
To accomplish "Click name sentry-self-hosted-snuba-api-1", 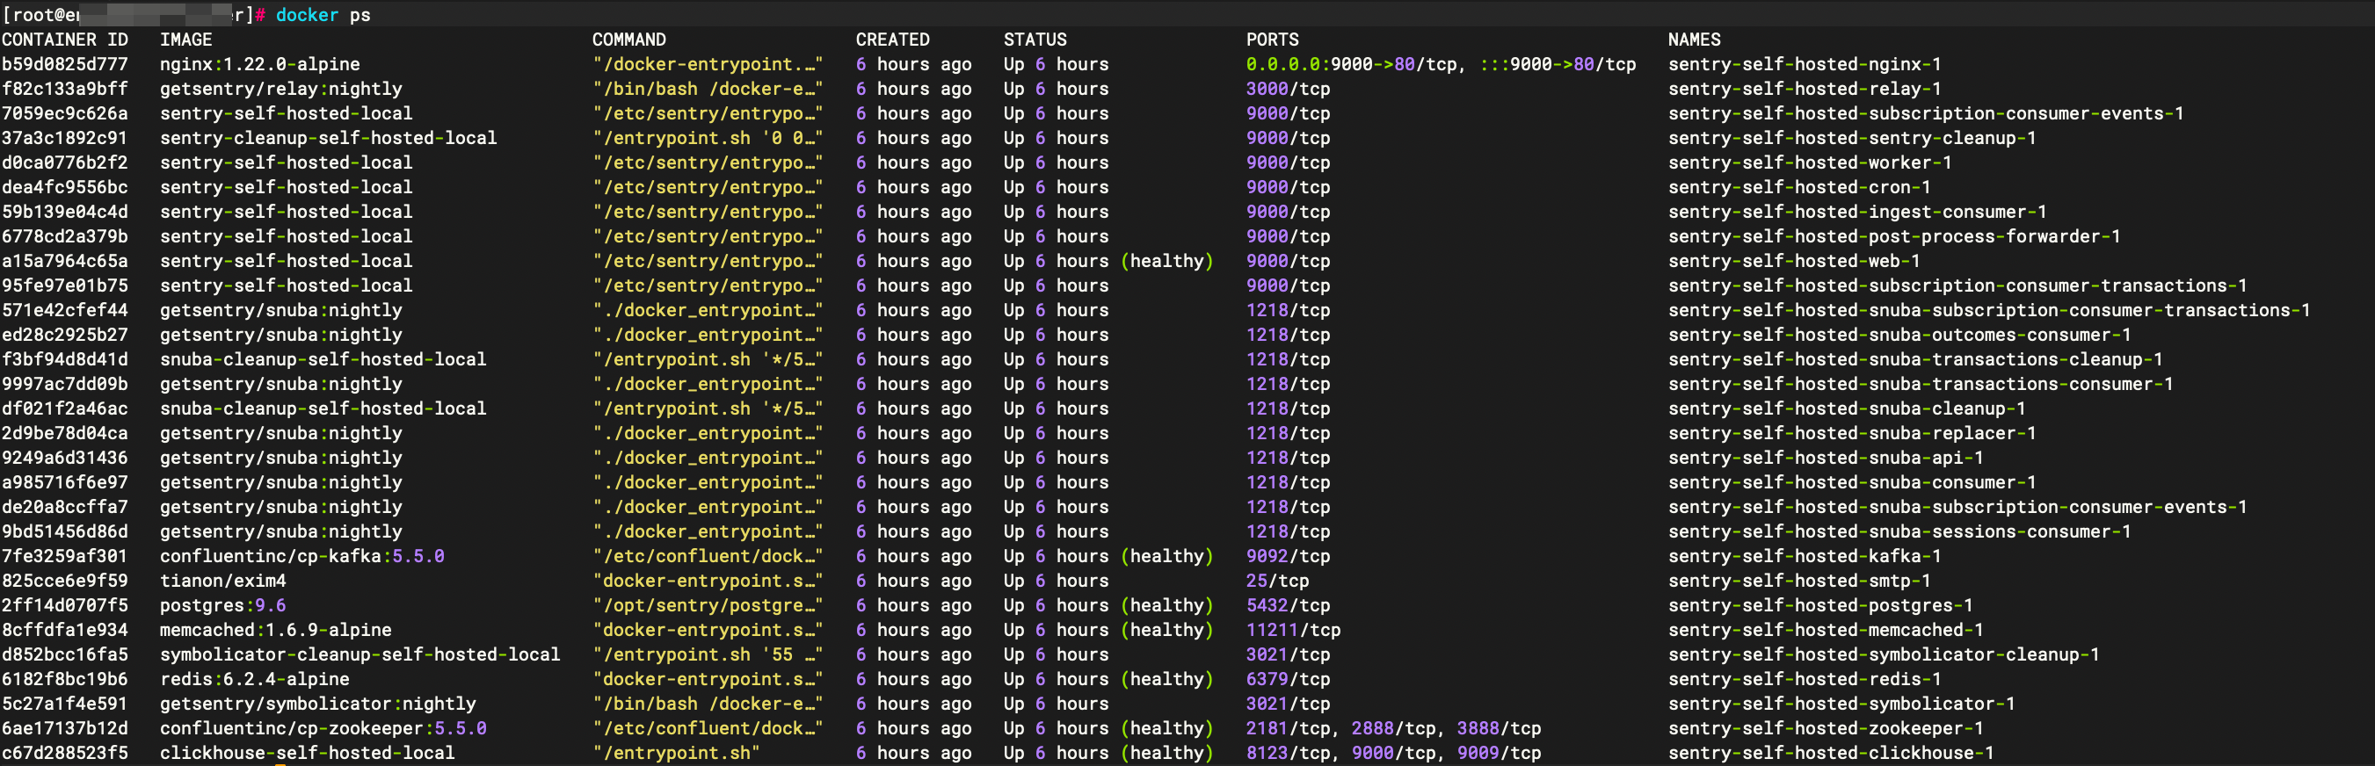I will 1826,457.
